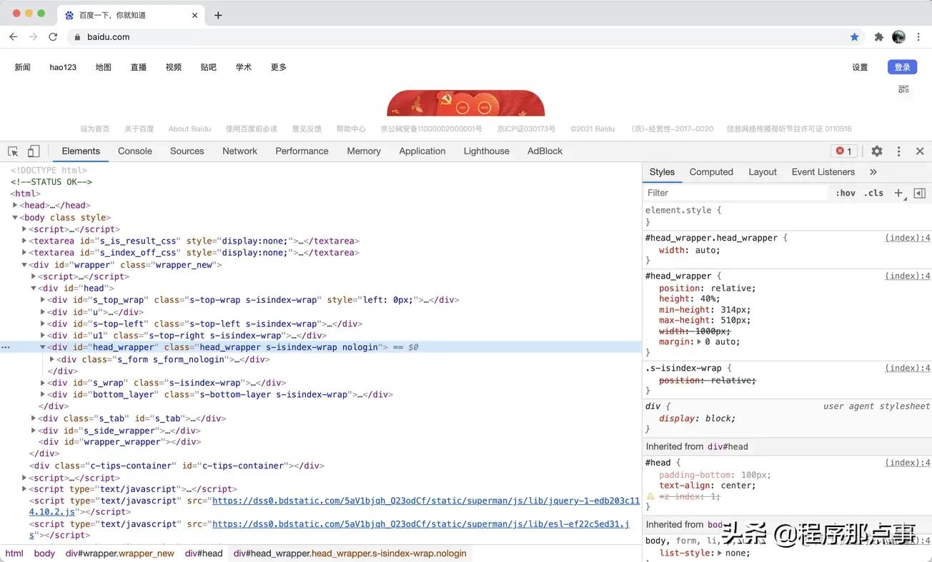This screenshot has height=562, width=932.
Task: Open DevTools settings gear
Action: (878, 151)
